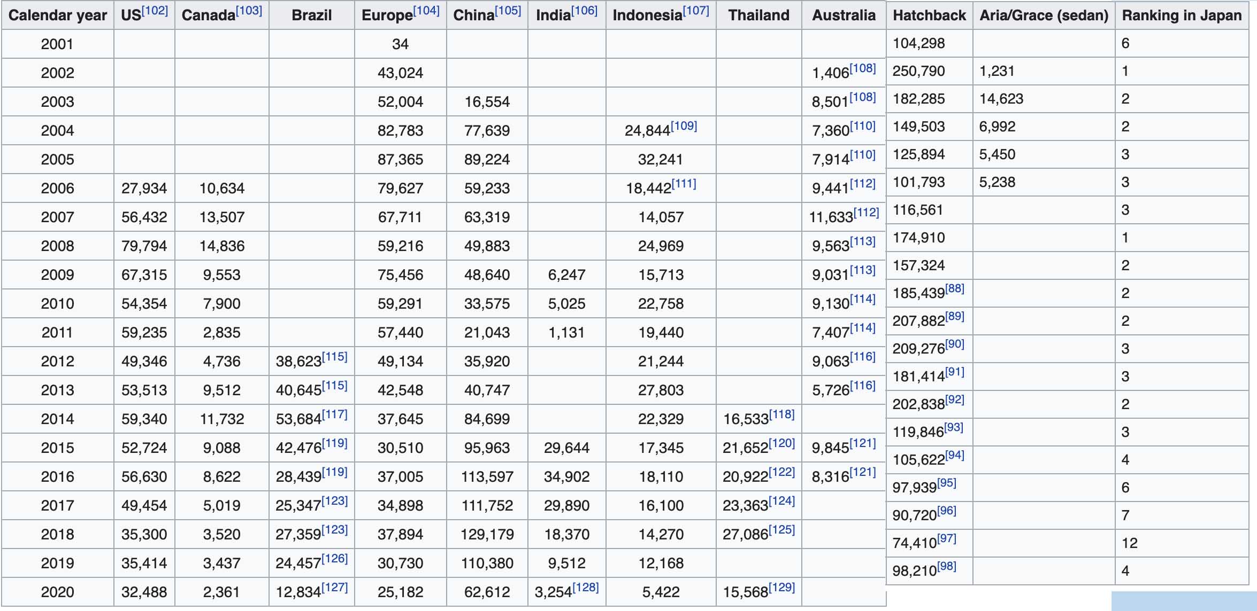Click reference [111] beside 18,442
This screenshot has width=1257, height=611.
(x=684, y=184)
